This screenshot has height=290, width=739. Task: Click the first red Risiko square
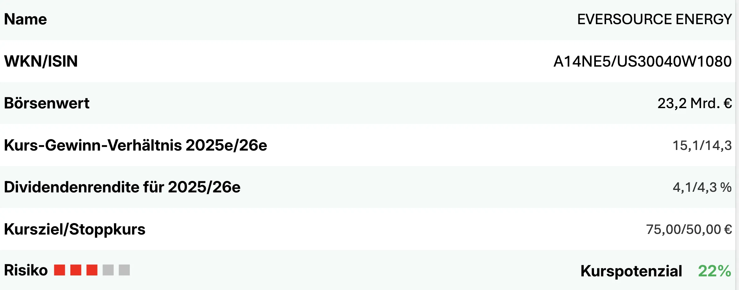(x=59, y=270)
